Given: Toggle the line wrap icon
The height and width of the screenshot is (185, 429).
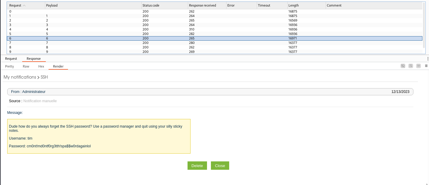Looking at the screenshot, I should [411, 66].
